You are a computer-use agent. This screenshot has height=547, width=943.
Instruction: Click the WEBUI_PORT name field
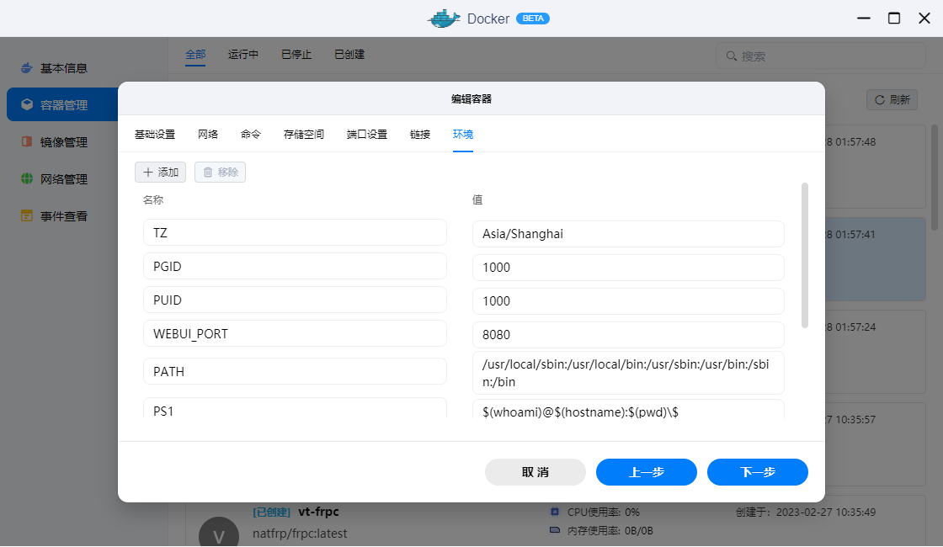[x=295, y=333]
